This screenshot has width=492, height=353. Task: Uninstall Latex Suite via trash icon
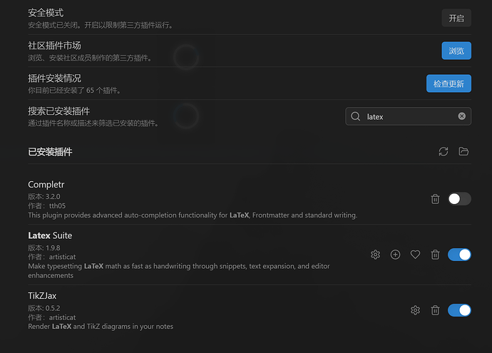tap(435, 255)
